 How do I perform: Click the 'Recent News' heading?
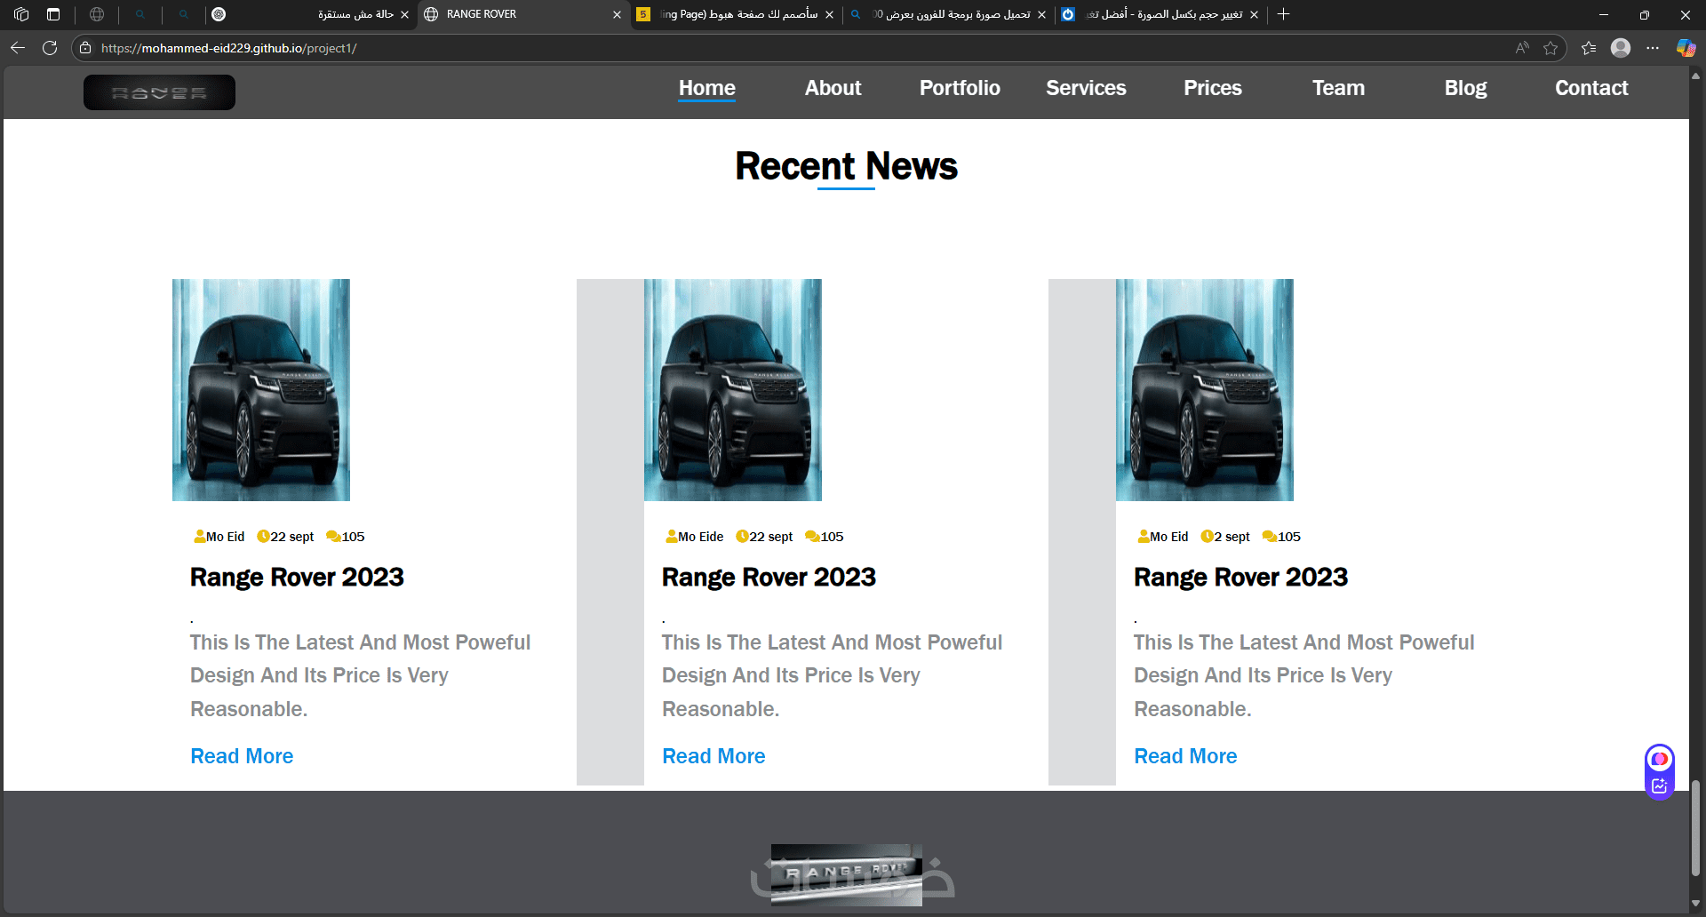coord(846,166)
